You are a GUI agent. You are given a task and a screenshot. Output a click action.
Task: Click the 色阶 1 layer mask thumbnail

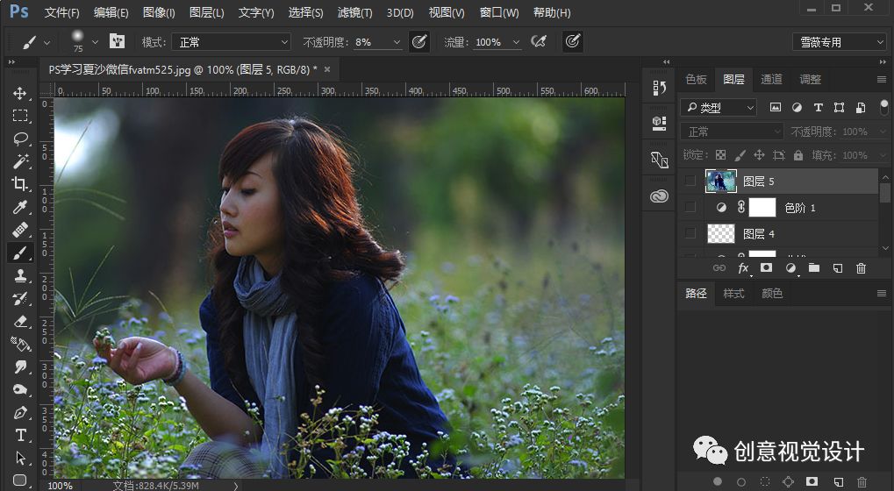click(x=762, y=207)
